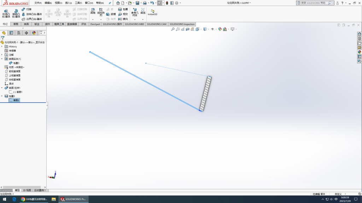The image size is (362, 203).
Task: Click the 扫描 (Sweep) feature icon
Action: point(27,9)
